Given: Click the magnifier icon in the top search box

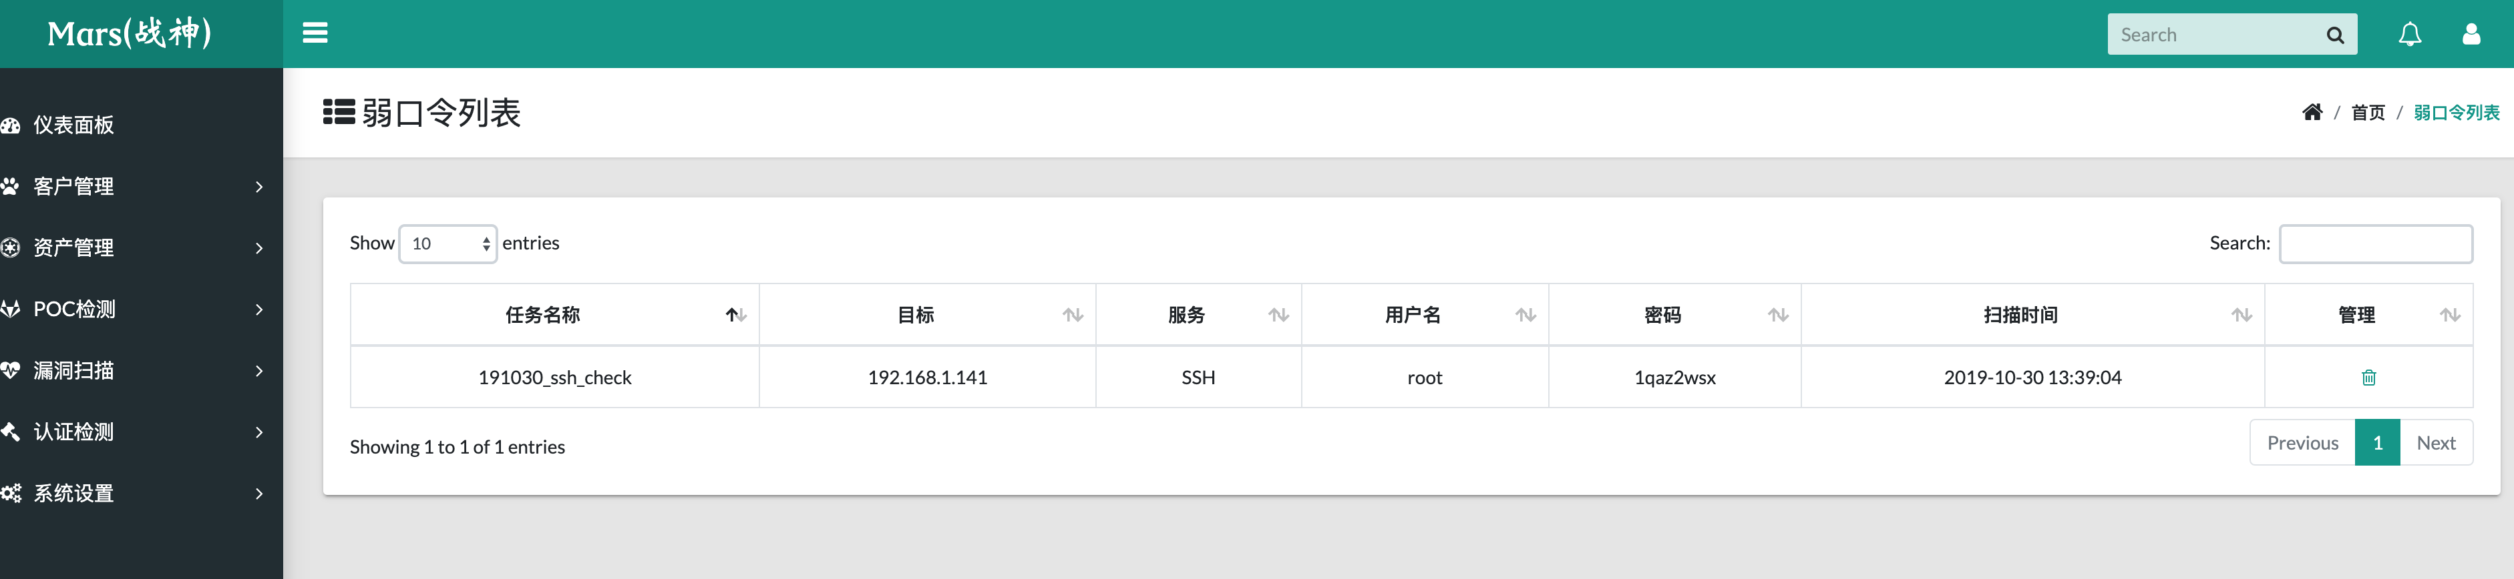Looking at the screenshot, I should 2334,35.
